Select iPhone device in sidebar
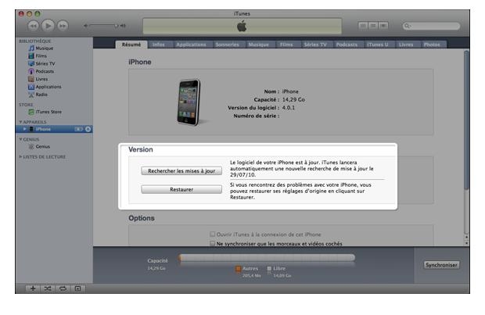485x315 pixels. pyautogui.click(x=54, y=129)
